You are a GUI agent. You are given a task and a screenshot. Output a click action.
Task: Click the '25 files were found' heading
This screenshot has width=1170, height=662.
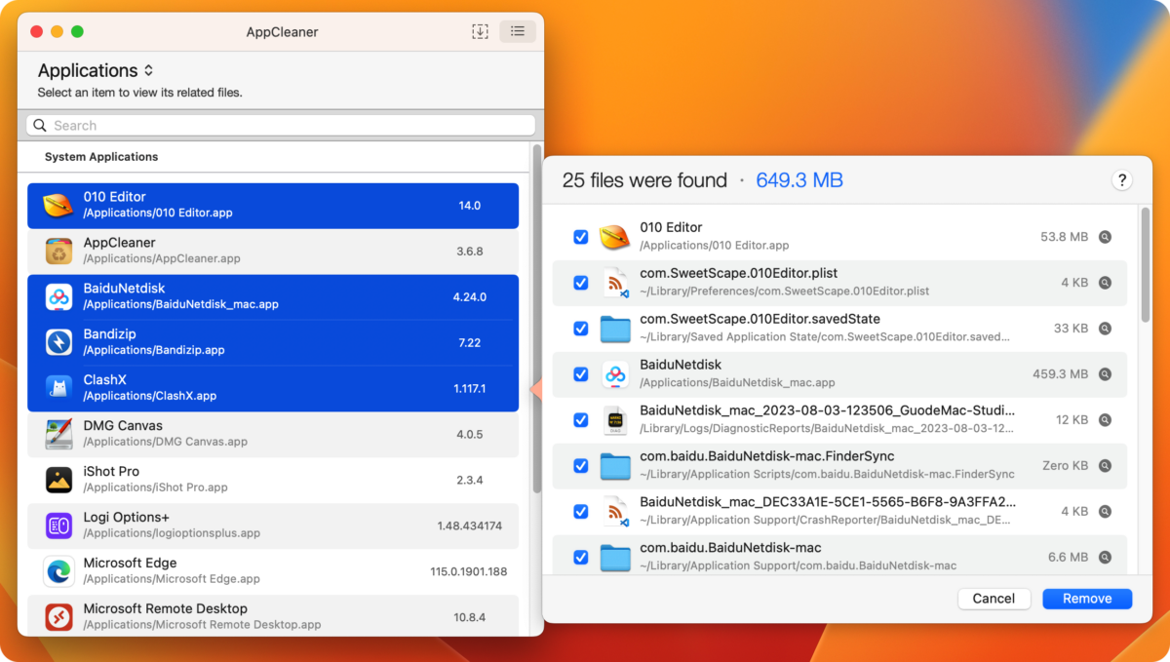tap(644, 180)
